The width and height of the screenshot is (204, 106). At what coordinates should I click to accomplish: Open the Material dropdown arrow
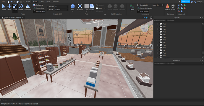tap(80, 12)
